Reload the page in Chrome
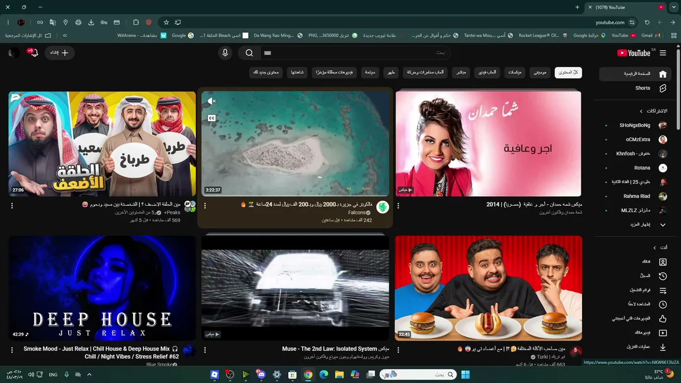The width and height of the screenshot is (681, 383). [x=647, y=22]
